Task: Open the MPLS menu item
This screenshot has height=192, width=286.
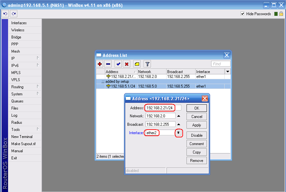Action: [25, 72]
